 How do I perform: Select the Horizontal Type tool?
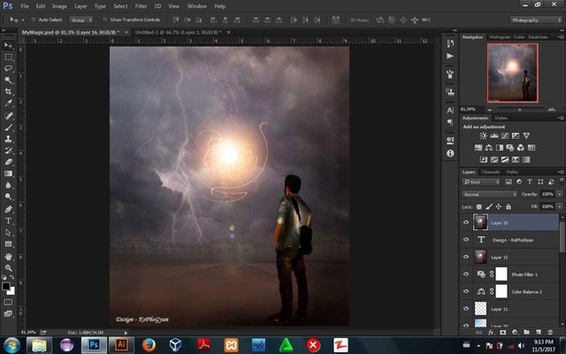click(9, 220)
